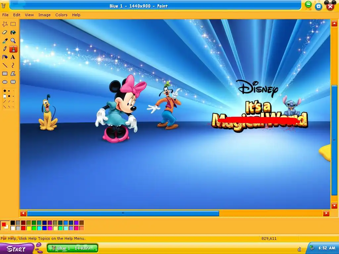This screenshot has width=339, height=254.
Task: Open the Help menu
Action: pyautogui.click(x=76, y=15)
